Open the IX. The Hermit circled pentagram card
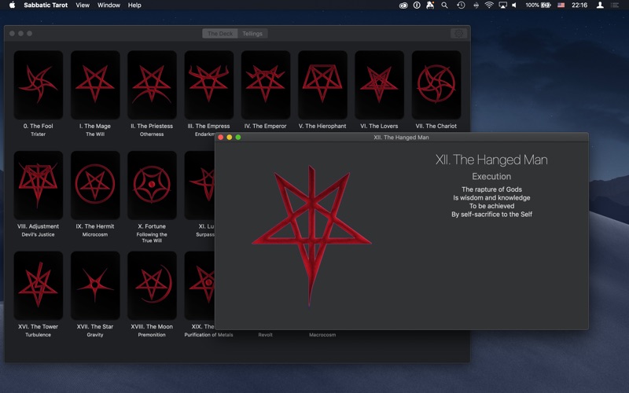The width and height of the screenshot is (629, 393). click(95, 185)
